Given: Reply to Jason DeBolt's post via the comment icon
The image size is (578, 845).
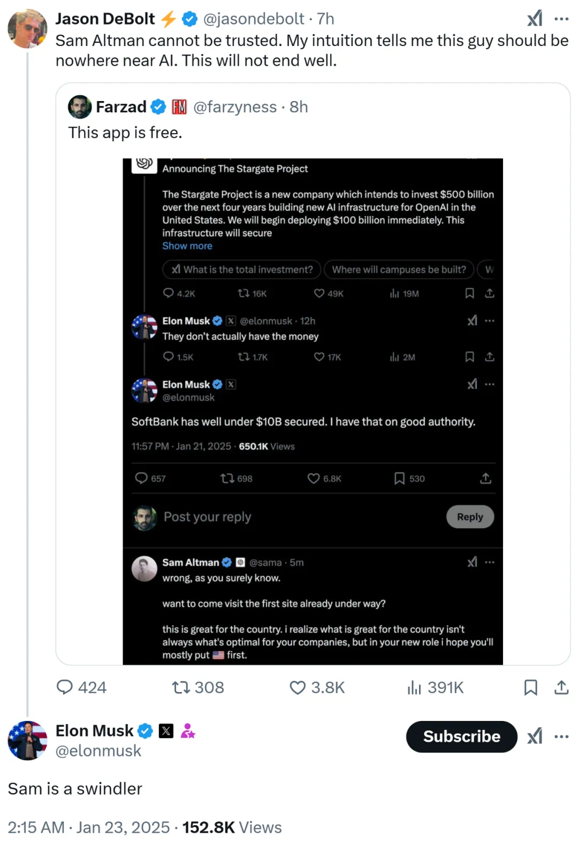Looking at the screenshot, I should pos(65,687).
